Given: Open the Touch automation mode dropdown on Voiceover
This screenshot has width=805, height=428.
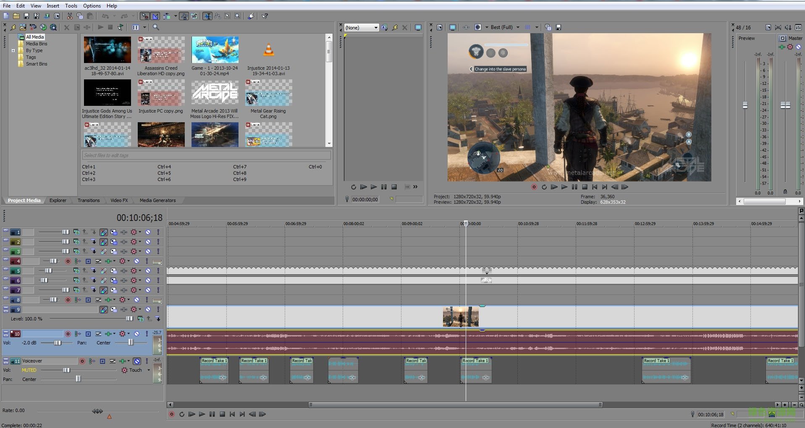Looking at the screenshot, I should [149, 370].
